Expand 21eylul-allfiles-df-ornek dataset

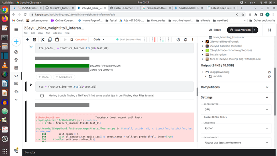click(203, 41)
